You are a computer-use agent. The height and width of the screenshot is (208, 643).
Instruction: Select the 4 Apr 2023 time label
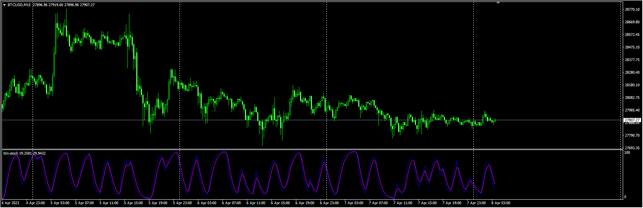(10, 203)
